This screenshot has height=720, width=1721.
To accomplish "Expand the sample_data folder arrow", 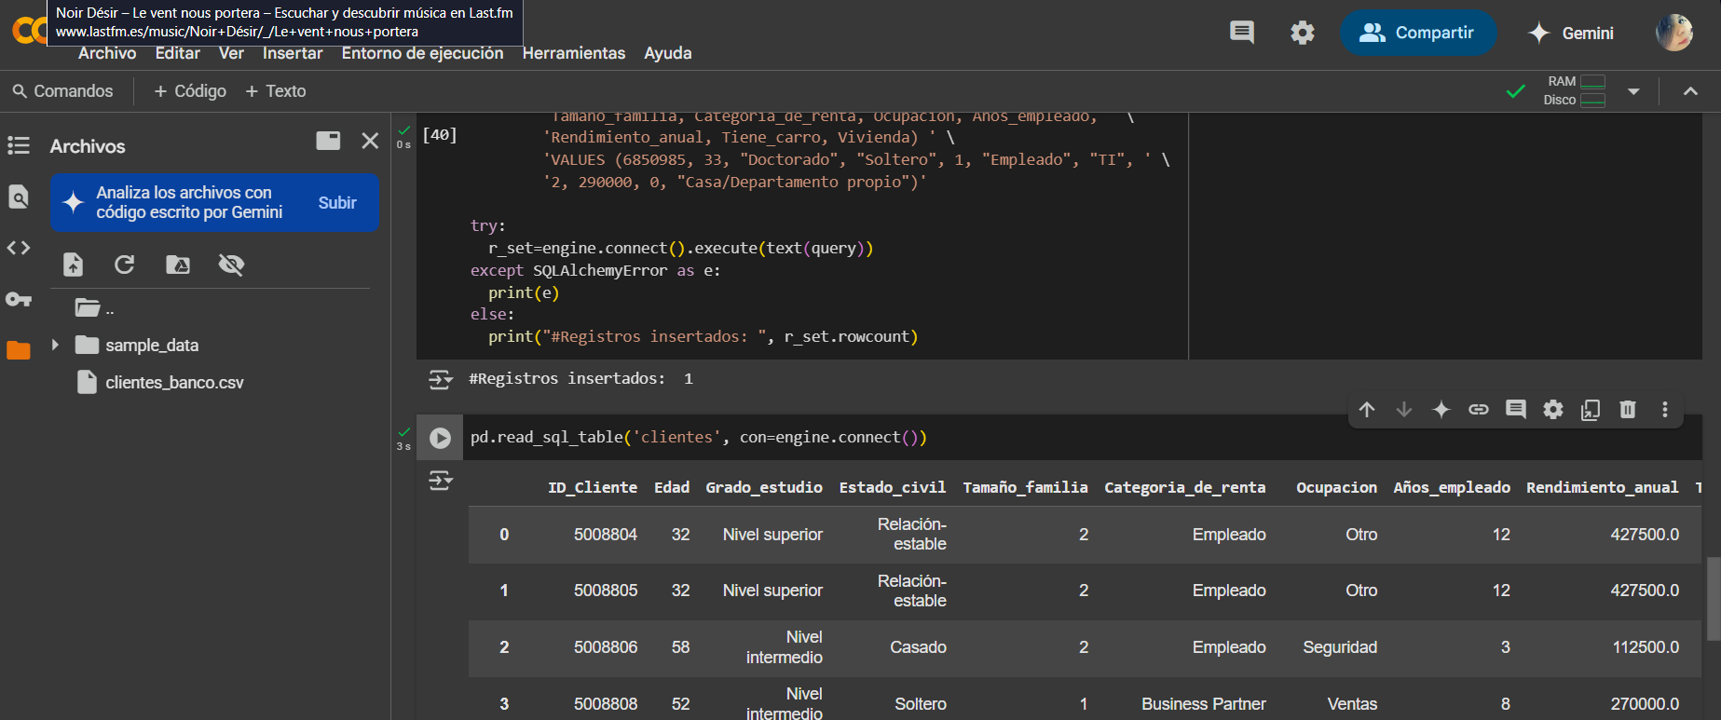I will tap(55, 345).
